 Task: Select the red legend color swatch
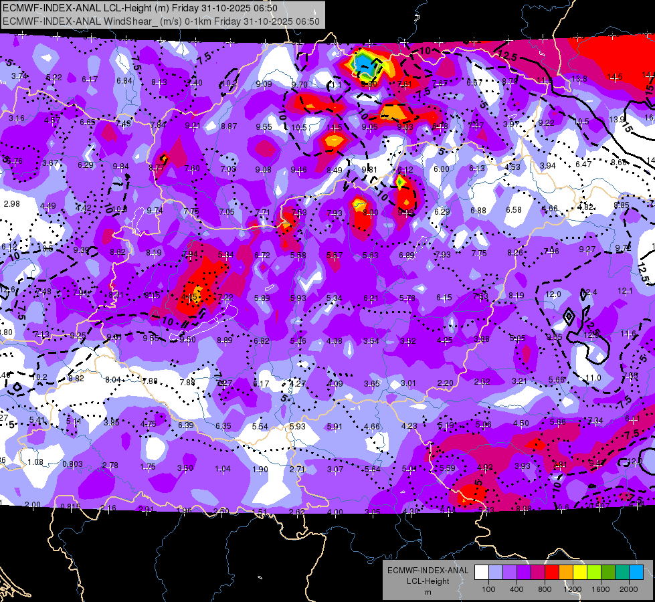[x=552, y=573]
